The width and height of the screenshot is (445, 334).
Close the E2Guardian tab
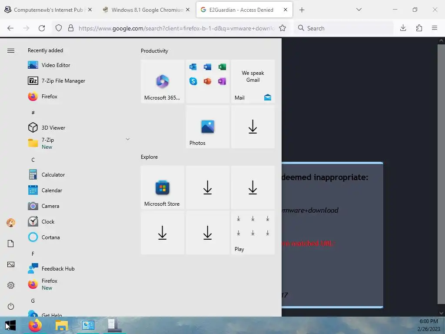[286, 10]
